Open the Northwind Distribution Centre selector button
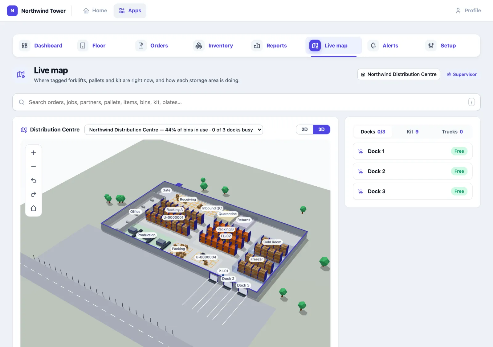The height and width of the screenshot is (347, 493). [x=399, y=74]
